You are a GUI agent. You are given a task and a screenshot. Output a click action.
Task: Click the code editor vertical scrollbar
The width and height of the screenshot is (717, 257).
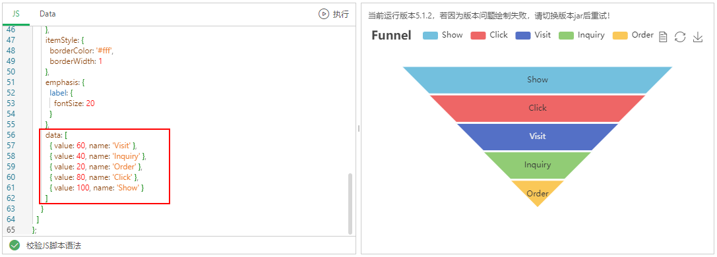click(350, 204)
